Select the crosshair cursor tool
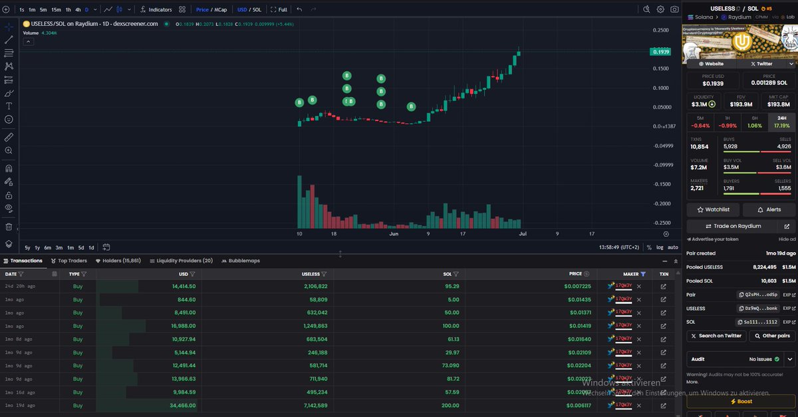Screen dimensions: 798x417 point(9,27)
